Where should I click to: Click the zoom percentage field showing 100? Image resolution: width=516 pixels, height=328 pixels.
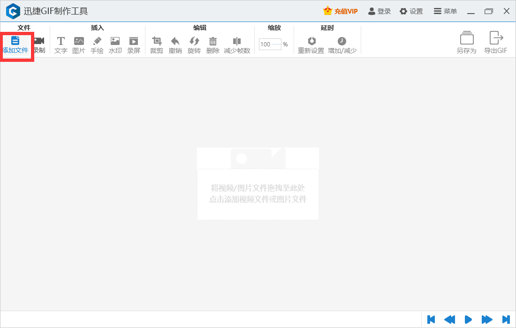coord(270,45)
